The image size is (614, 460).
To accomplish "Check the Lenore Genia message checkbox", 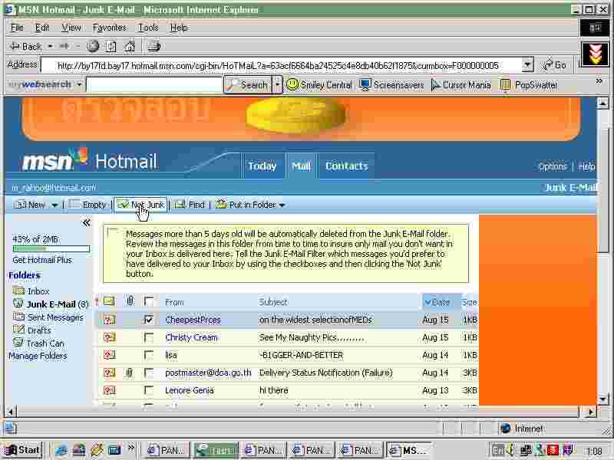I will pyautogui.click(x=149, y=390).
